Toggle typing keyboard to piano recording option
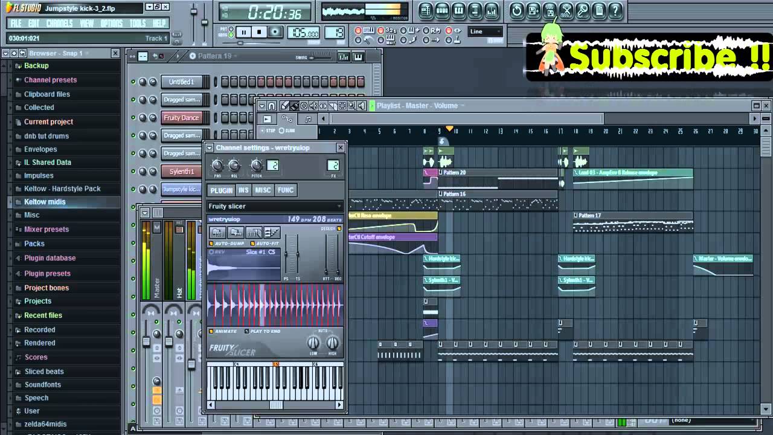773x435 pixels. [x=359, y=30]
